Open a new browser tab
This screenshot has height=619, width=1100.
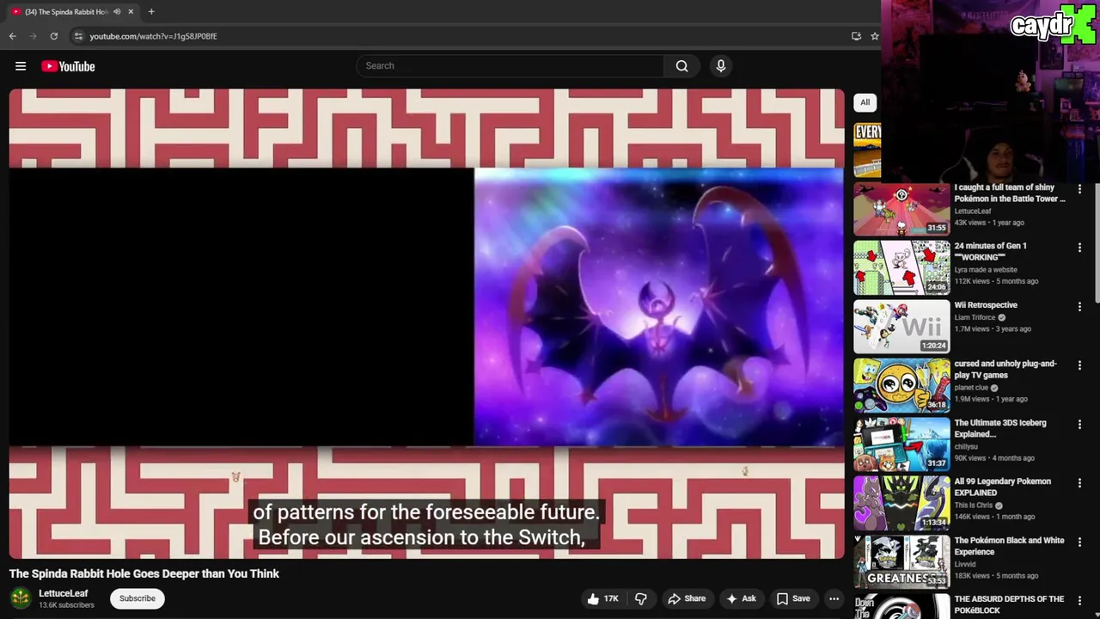(151, 12)
